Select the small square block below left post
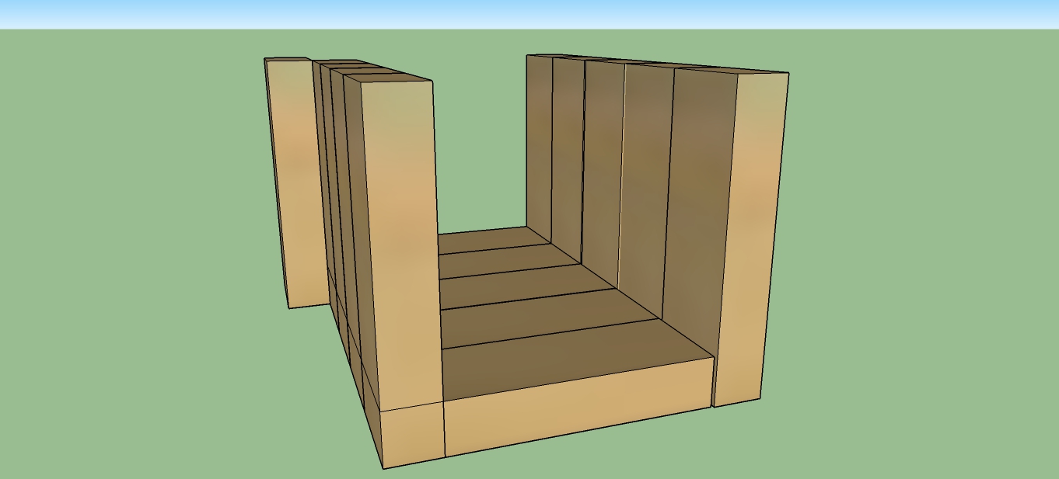The image size is (1059, 479). (412, 433)
